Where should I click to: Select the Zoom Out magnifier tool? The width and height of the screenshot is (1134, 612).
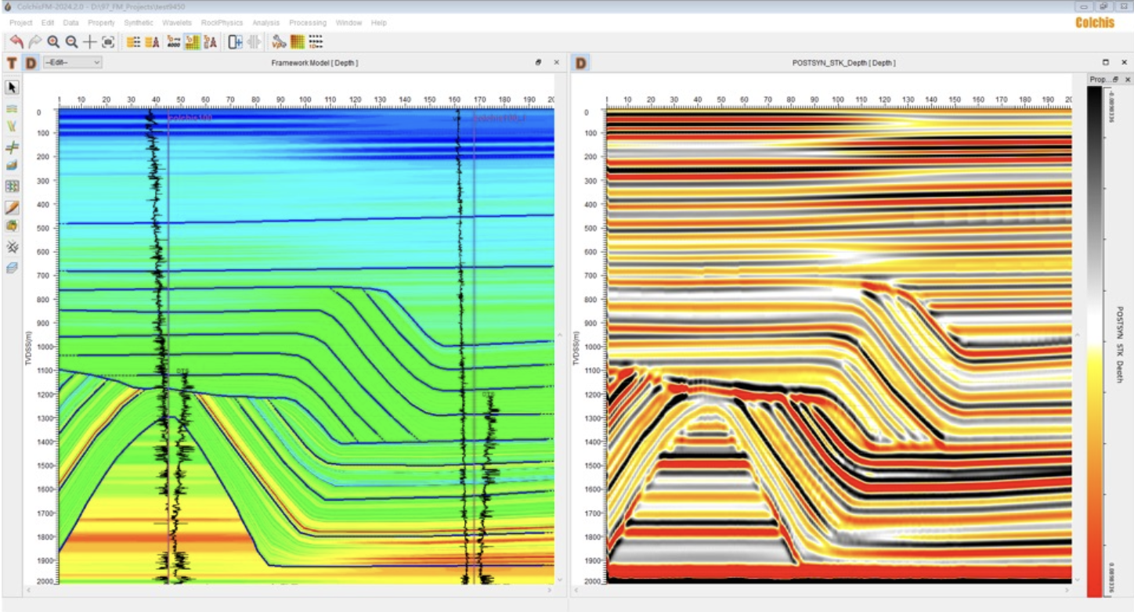(x=71, y=41)
